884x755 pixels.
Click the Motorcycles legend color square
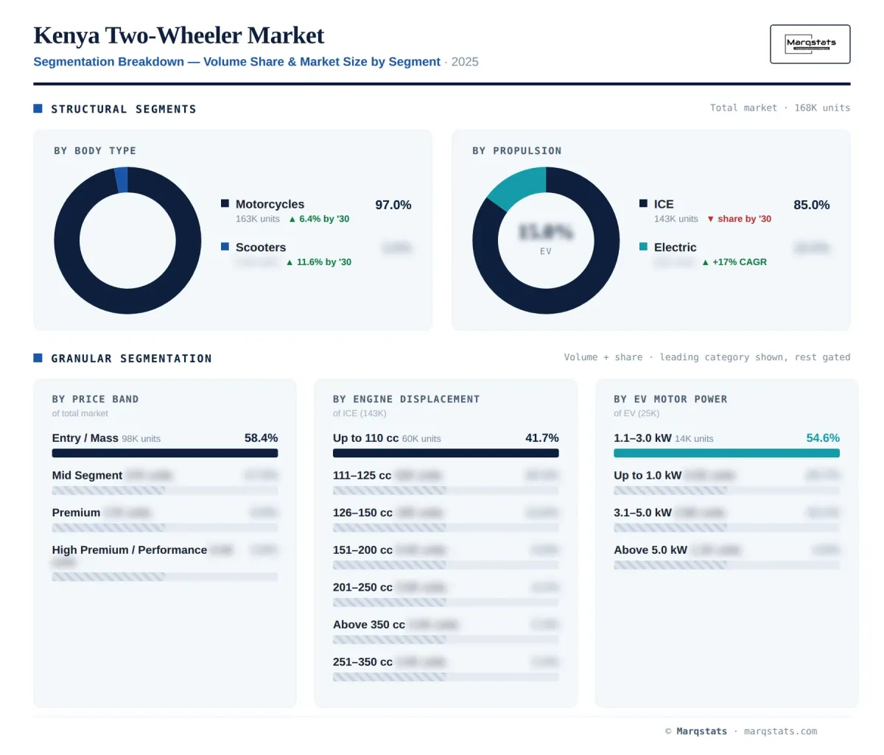tap(225, 203)
